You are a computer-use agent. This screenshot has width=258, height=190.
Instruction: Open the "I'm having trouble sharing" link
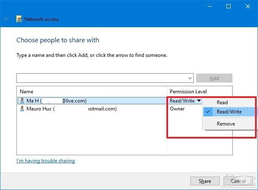click(45, 161)
